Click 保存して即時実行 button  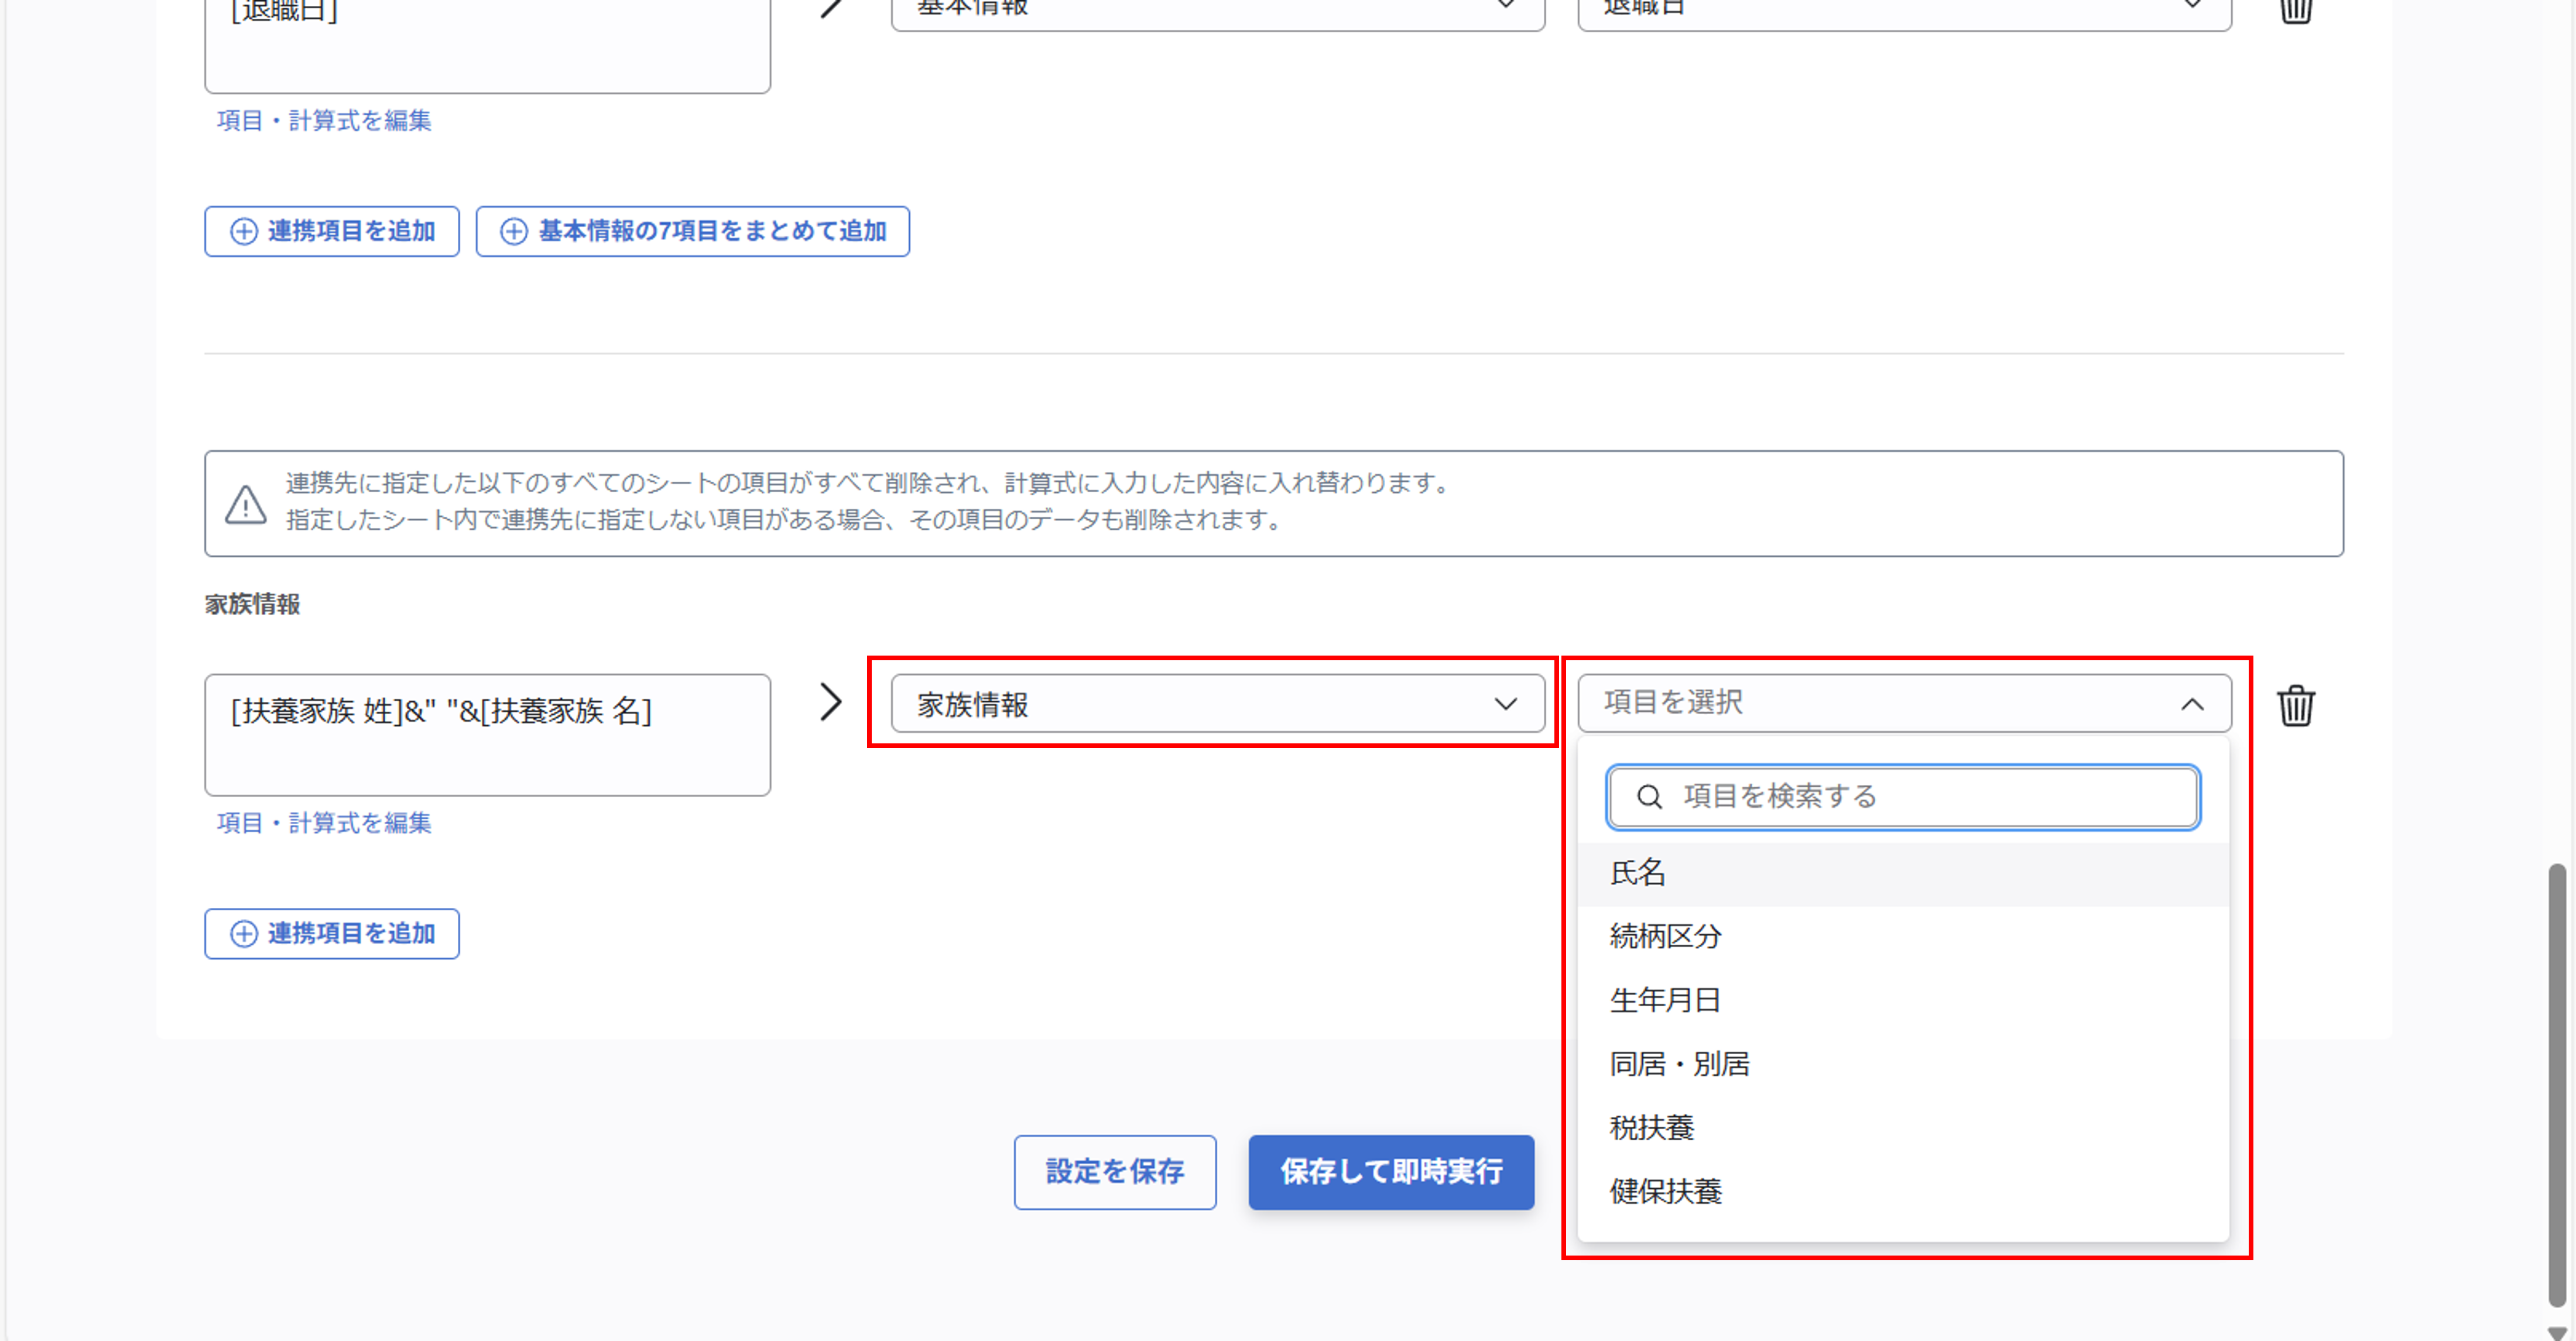point(1390,1172)
